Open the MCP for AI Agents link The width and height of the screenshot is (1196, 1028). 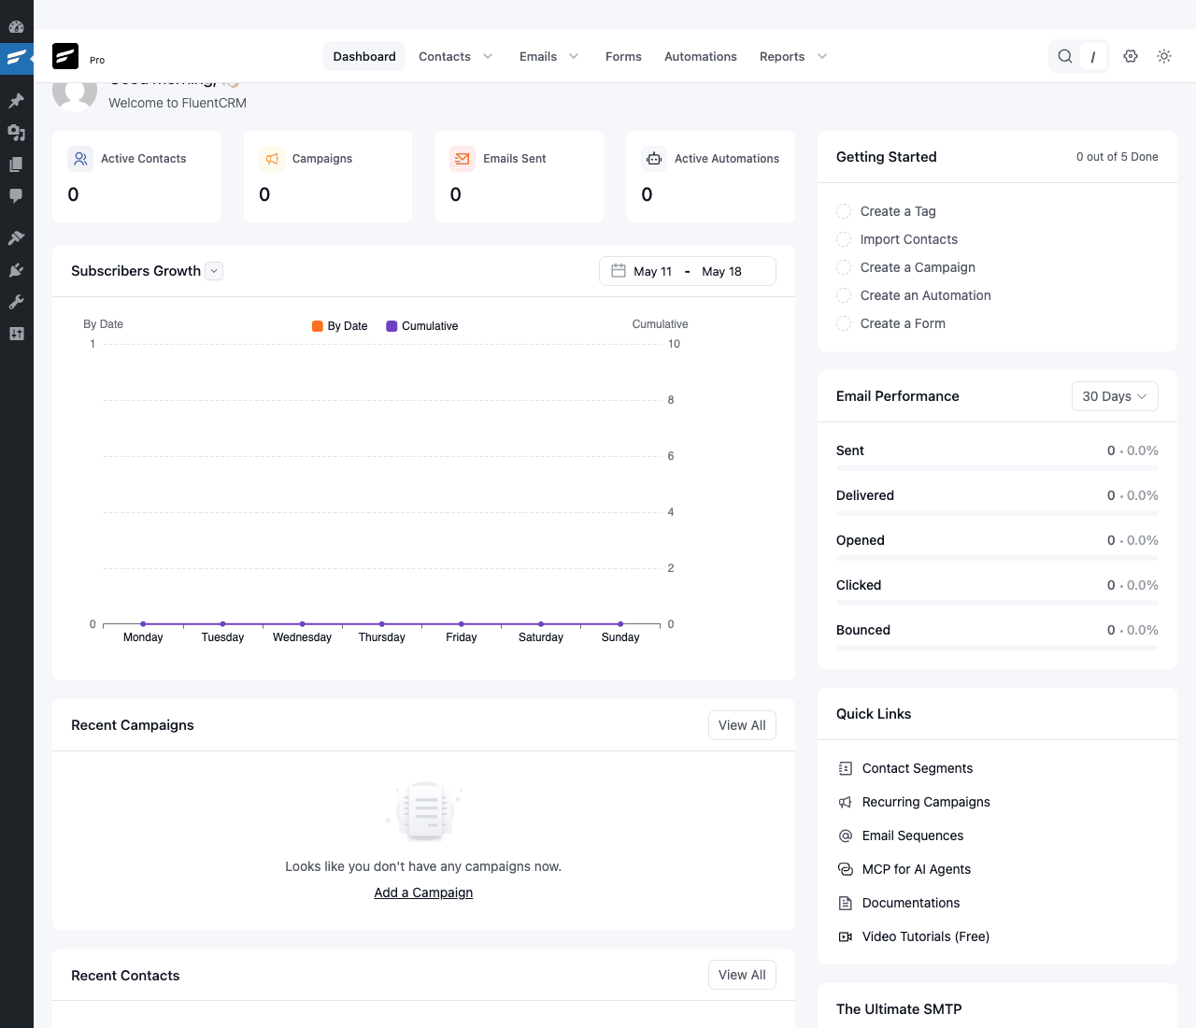coord(917,869)
